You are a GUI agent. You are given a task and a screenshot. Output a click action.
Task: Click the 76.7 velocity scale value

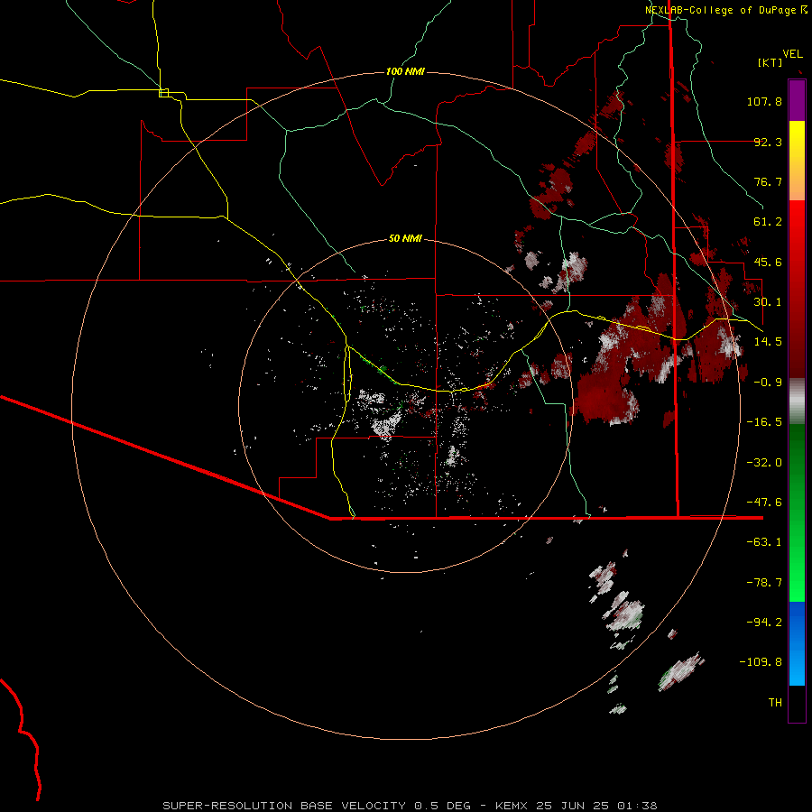[x=768, y=181]
